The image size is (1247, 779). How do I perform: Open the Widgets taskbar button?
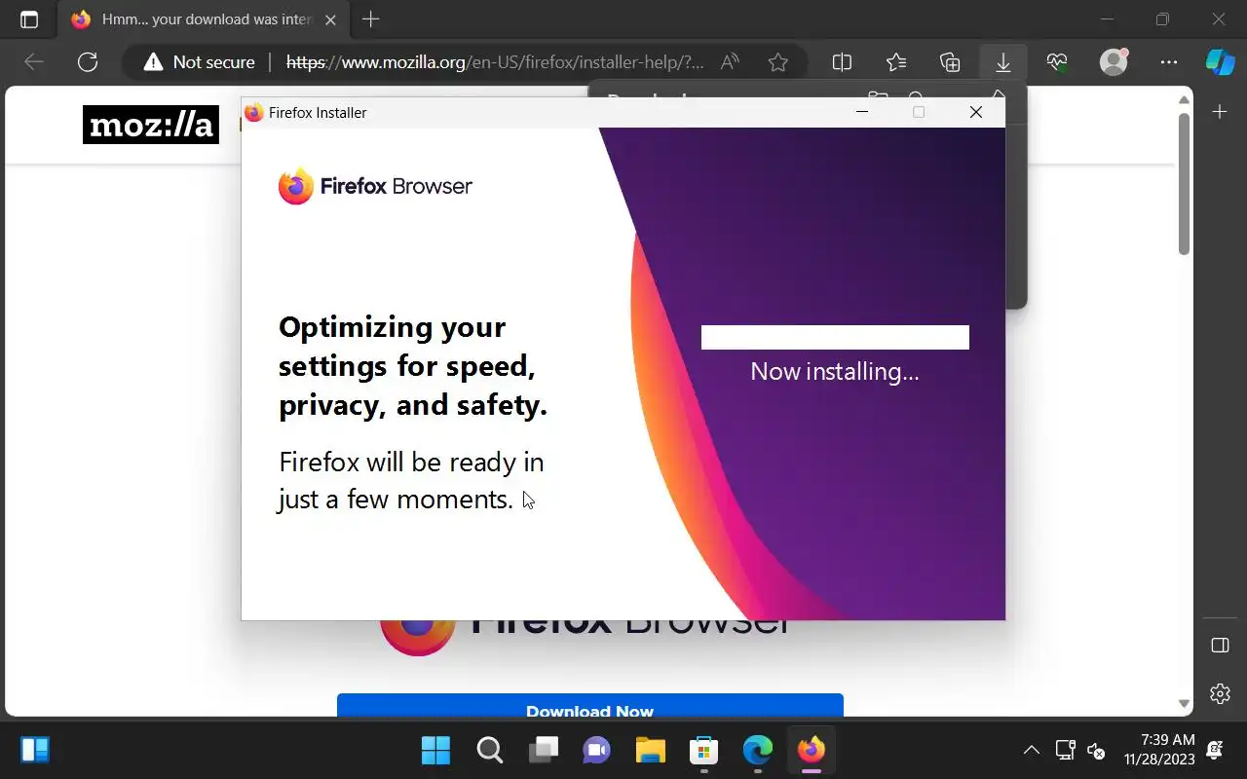(35, 750)
